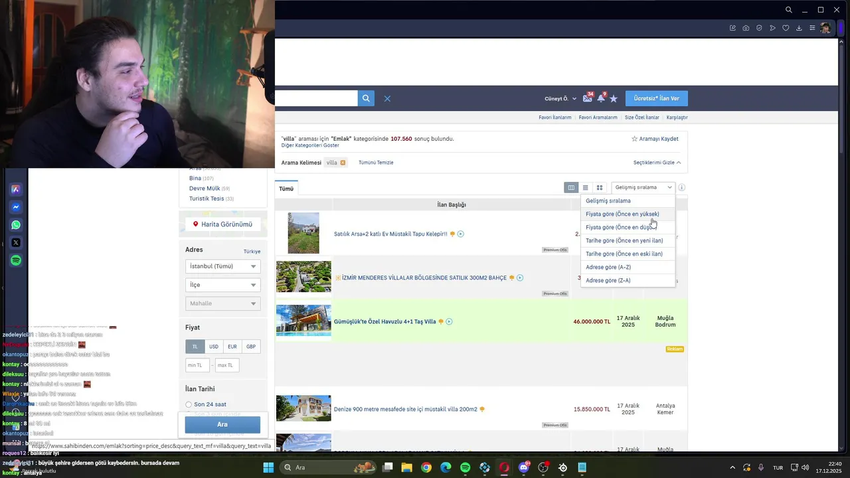Open İlçe district dropdown
This screenshot has height=478, width=850.
(222, 285)
